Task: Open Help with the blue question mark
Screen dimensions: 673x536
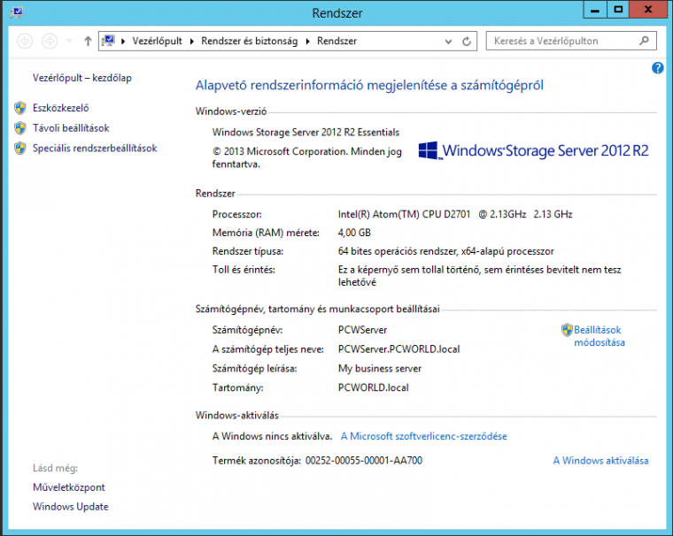Action: click(657, 68)
